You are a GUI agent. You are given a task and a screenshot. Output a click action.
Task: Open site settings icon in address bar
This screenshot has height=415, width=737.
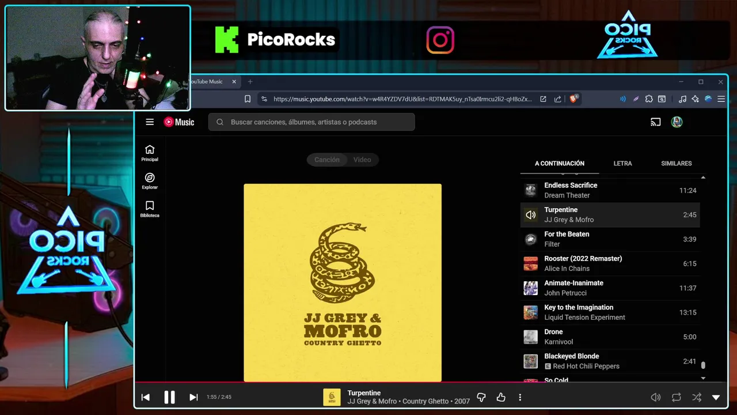[264, 99]
